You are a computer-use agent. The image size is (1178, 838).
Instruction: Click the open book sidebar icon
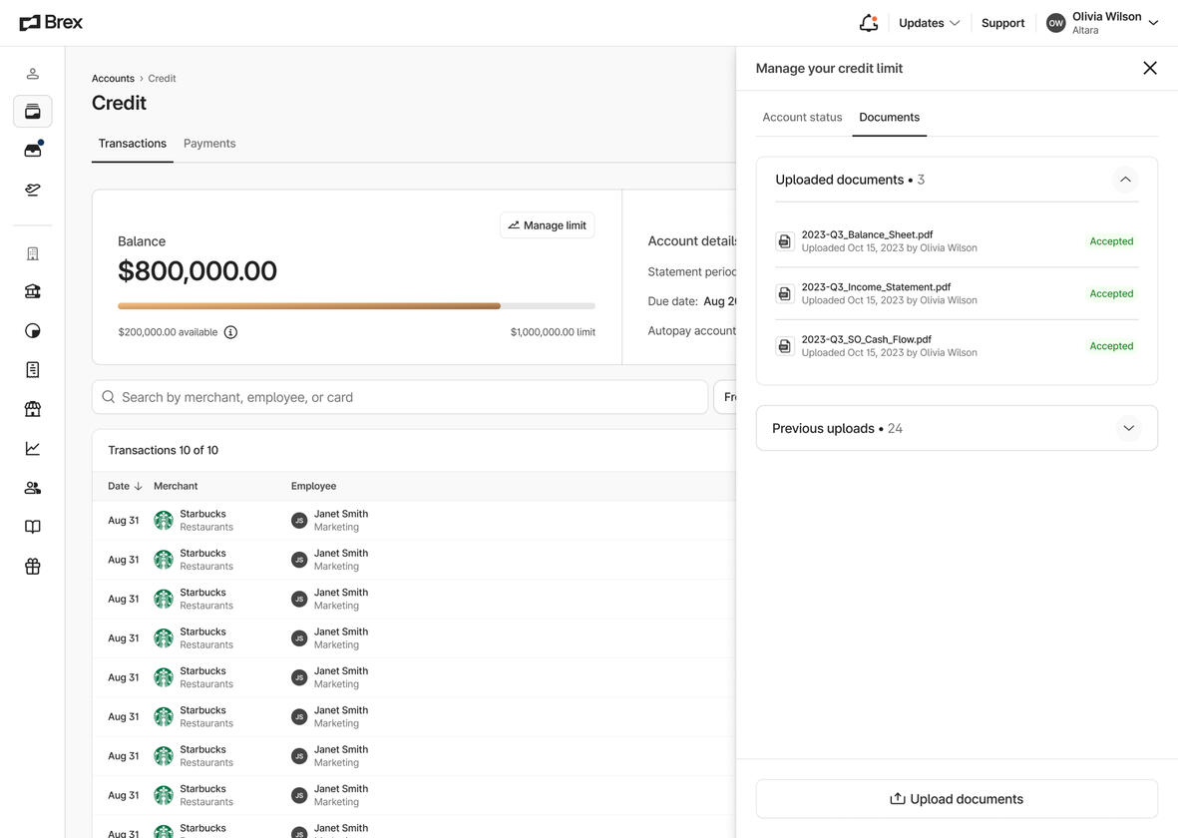[x=33, y=527]
